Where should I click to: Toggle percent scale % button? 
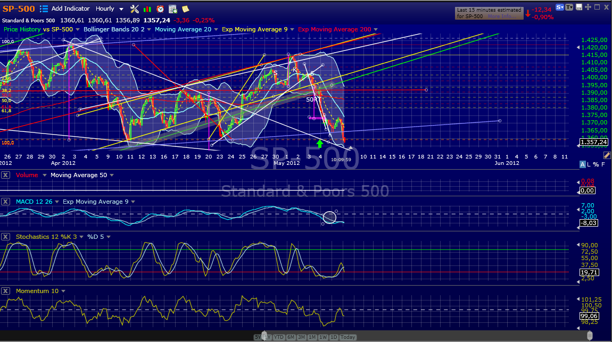596,164
